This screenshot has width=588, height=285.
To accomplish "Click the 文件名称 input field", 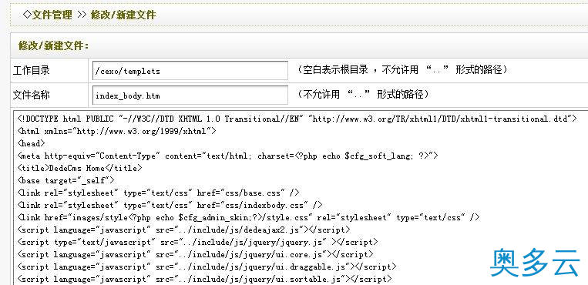I will 190,96.
